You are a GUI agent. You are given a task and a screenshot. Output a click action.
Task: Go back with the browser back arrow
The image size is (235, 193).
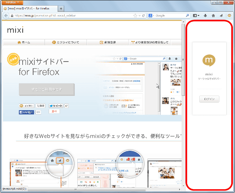coord(6,15)
